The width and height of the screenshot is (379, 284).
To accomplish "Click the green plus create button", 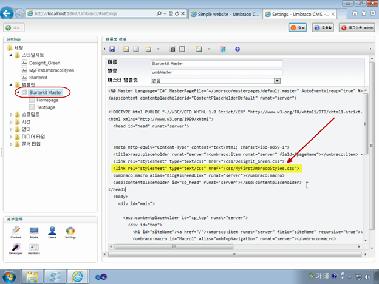I will 14,27.
